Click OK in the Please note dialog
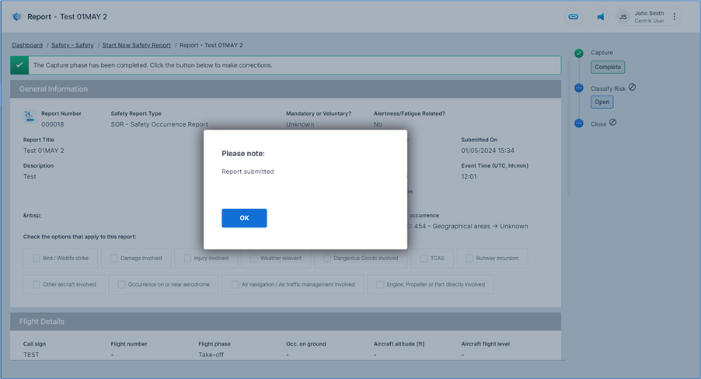This screenshot has width=701, height=379. [x=244, y=218]
